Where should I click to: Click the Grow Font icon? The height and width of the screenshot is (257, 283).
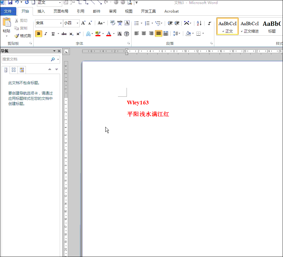[83, 23]
